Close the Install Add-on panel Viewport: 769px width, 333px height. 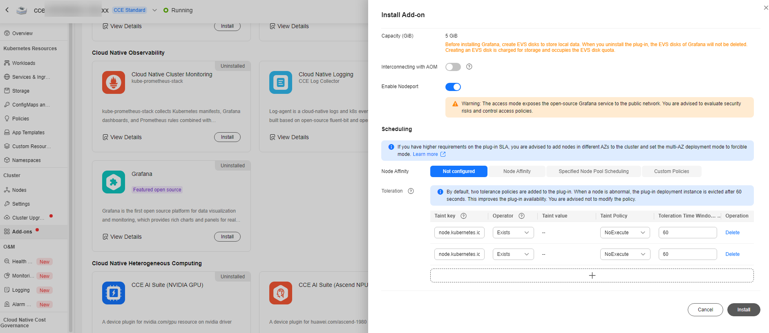[766, 8]
